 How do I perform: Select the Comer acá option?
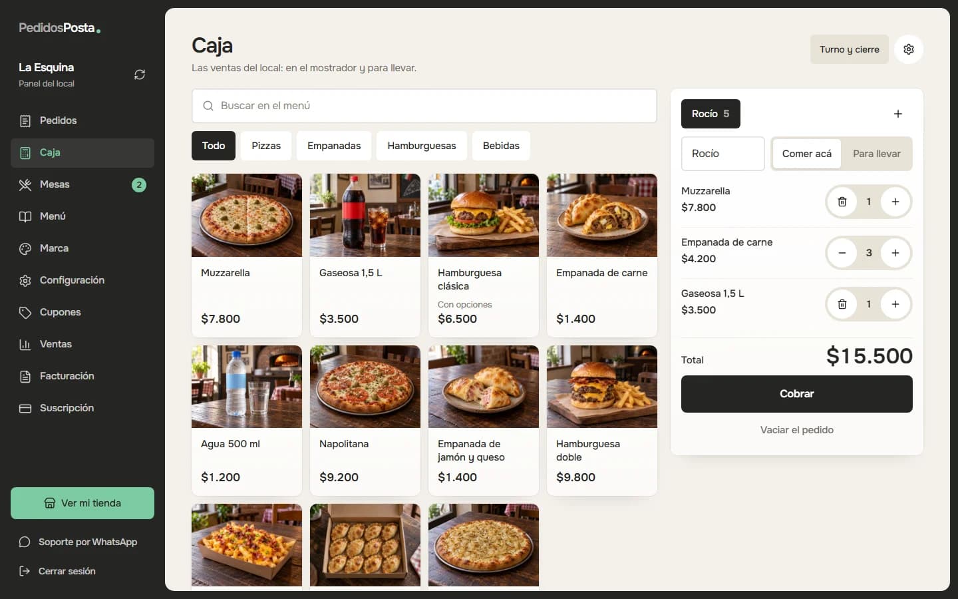coord(807,154)
